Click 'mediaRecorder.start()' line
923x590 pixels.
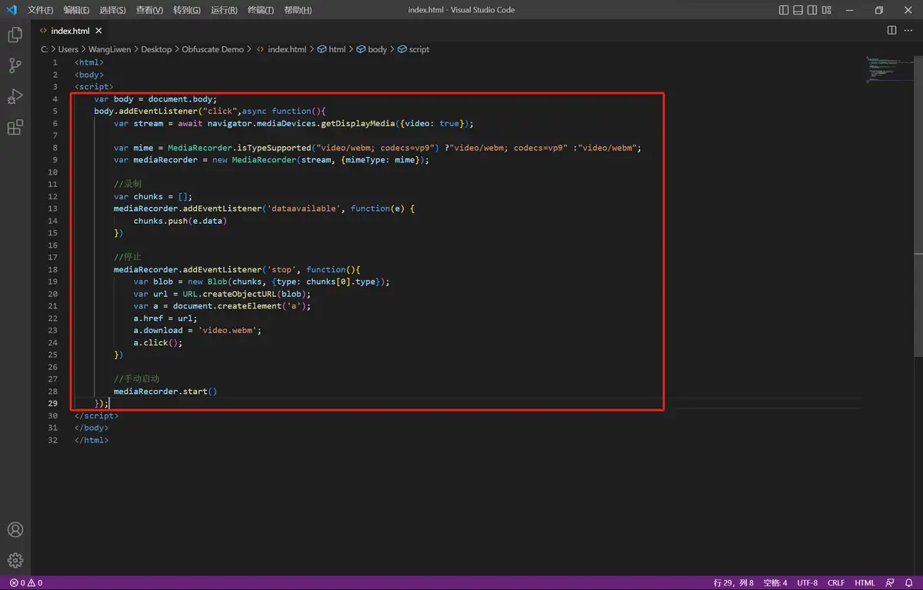[165, 391]
